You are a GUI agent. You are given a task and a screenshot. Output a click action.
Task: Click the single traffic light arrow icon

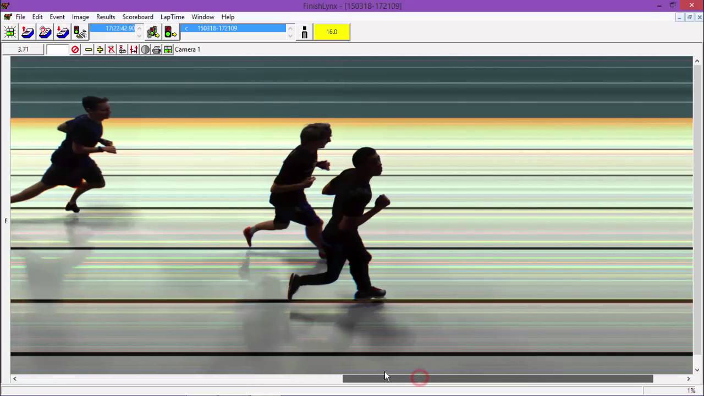(170, 32)
